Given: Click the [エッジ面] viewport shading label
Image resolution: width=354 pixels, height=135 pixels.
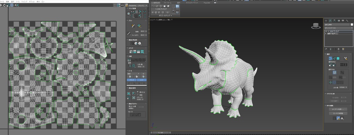Looking at the screenshot, I should pyautogui.click(x=167, y=20).
